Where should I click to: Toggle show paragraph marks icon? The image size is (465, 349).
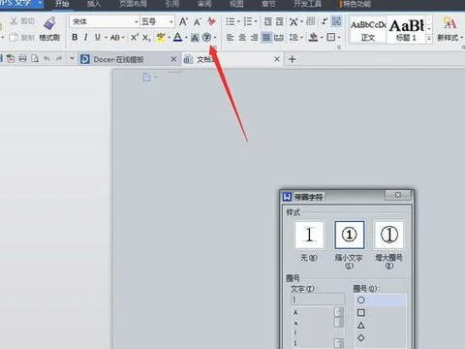coord(325,21)
